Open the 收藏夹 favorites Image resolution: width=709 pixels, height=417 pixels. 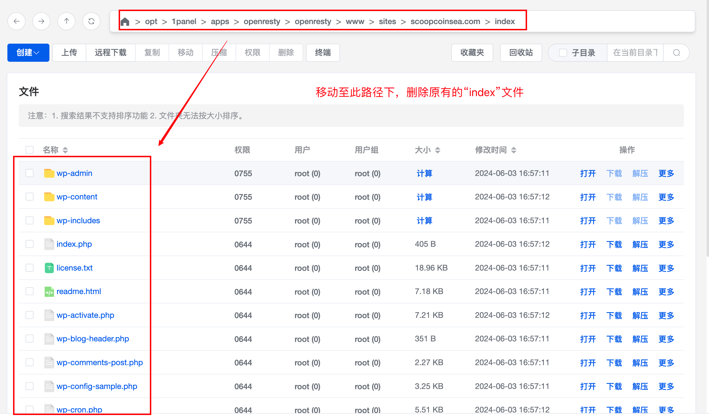[472, 53]
